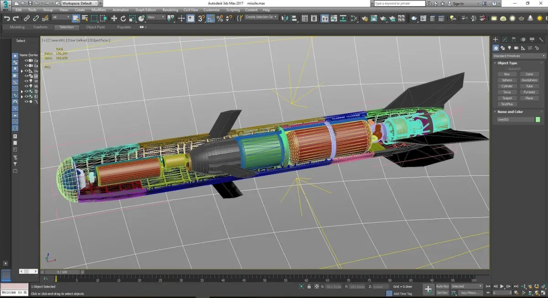The width and height of the screenshot is (548, 298).
Task: Click the Mirror tool icon
Action: tap(285, 18)
